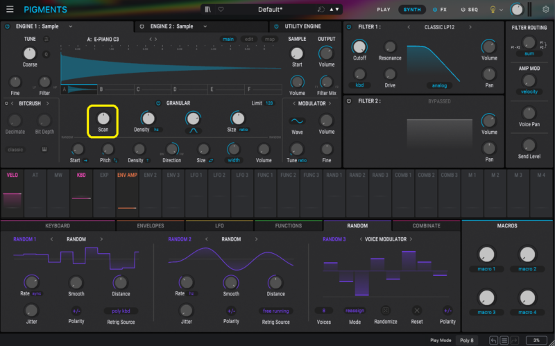The width and height of the screenshot is (555, 346).
Task: Click Random 1 Polarity plus/minus icon
Action: pyautogui.click(x=76, y=311)
